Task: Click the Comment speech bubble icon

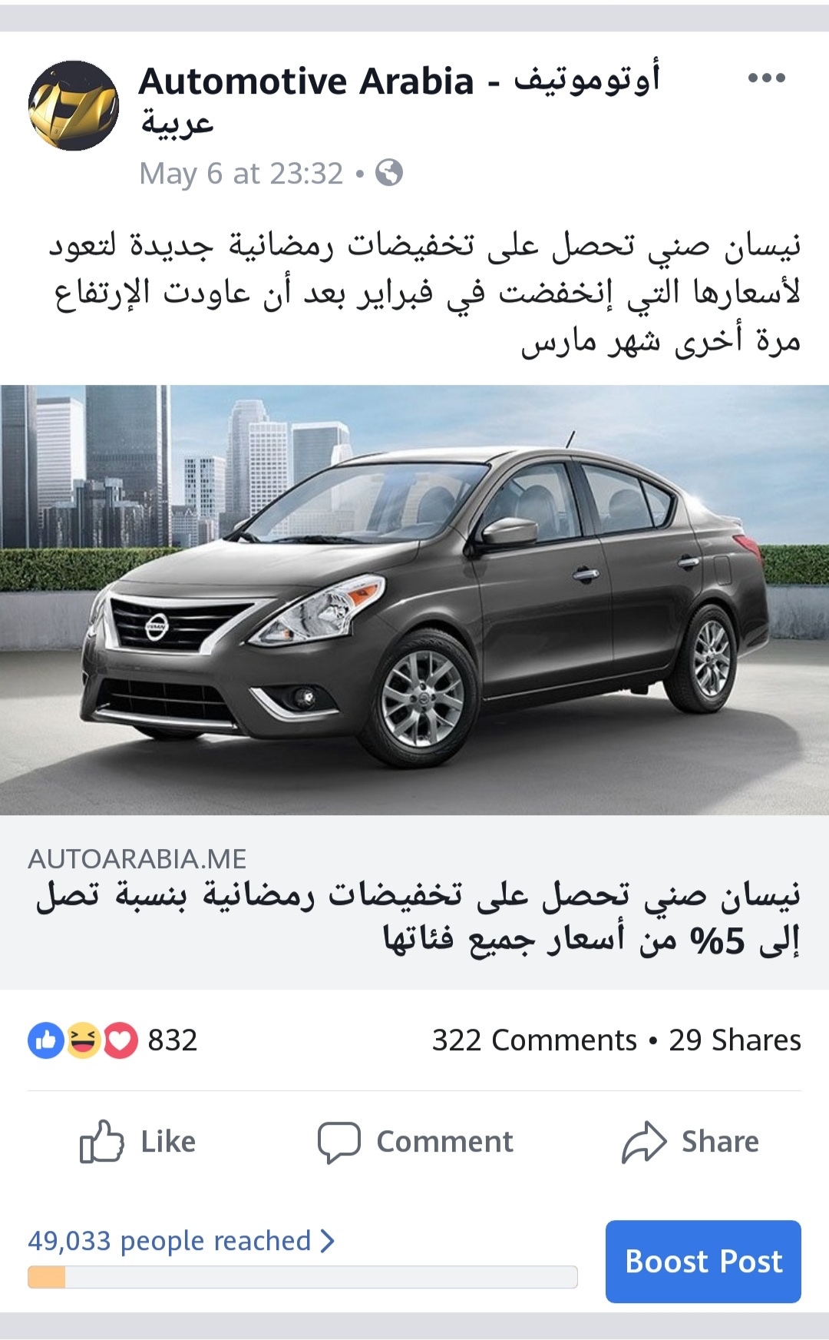Action: click(339, 1143)
